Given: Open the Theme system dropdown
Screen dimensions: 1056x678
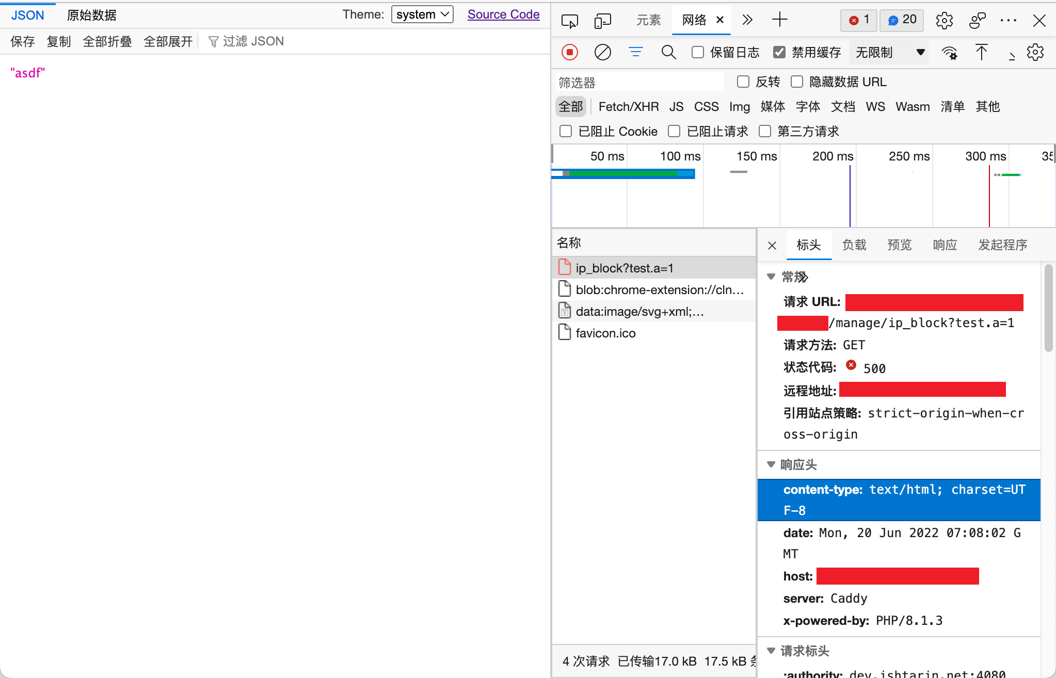Looking at the screenshot, I should (x=422, y=14).
